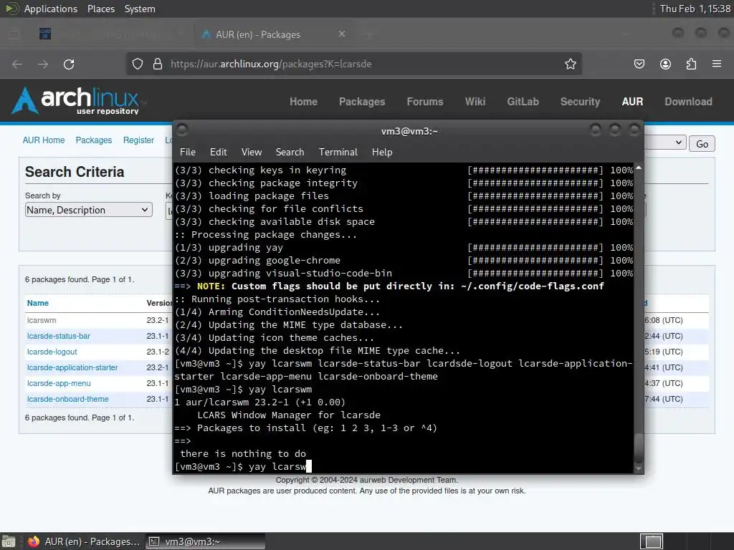Open the lcarswm package link

point(42,320)
